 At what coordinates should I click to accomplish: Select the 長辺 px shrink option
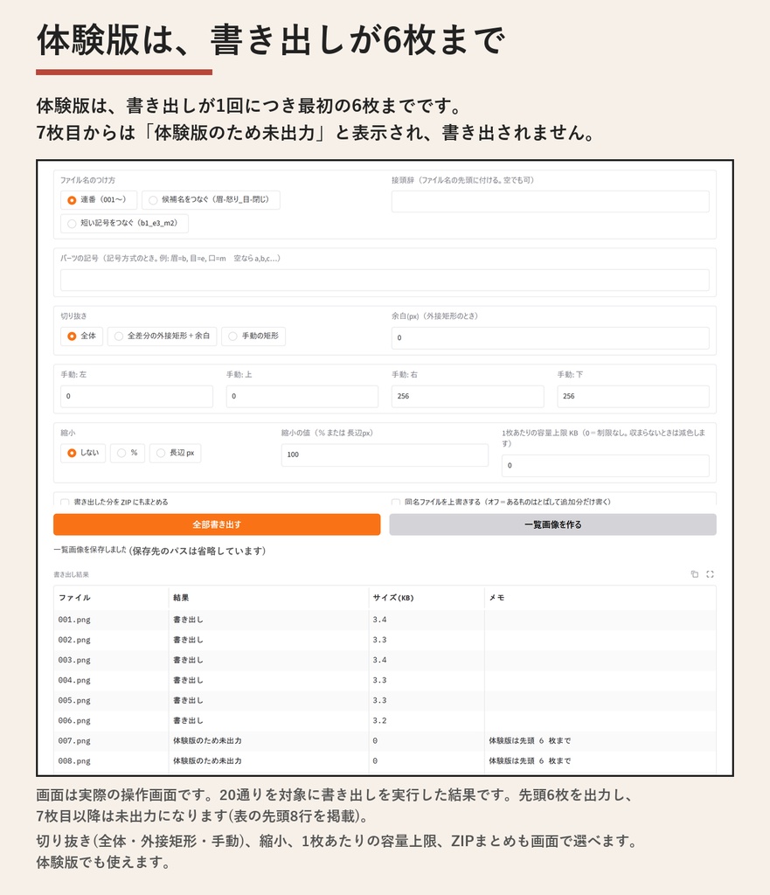pos(175,454)
